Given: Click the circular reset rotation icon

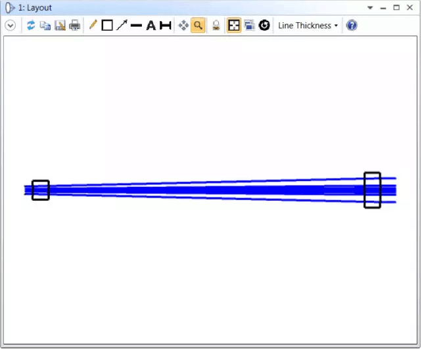Looking at the screenshot, I should pos(264,26).
